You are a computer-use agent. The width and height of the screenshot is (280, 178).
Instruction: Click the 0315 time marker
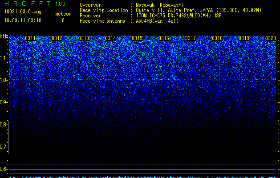coord(137,38)
